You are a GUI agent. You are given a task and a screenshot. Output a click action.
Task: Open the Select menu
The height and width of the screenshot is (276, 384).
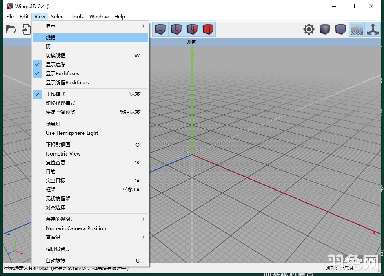58,16
